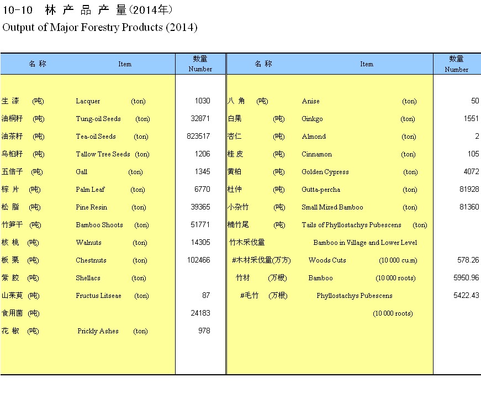Click the Palm Leaf quantity 6770
Image resolution: width=481 pixels, height=393 pixels.
202,190
